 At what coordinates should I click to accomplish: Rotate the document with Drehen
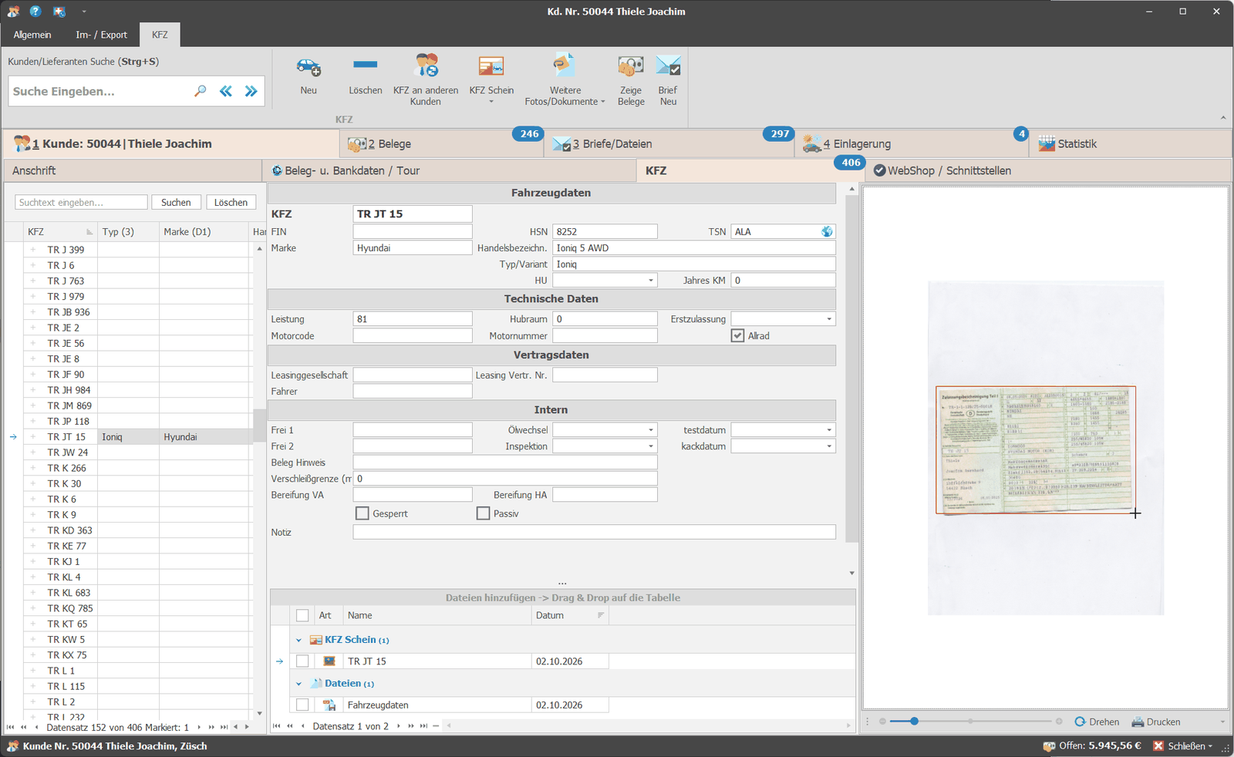(x=1097, y=722)
